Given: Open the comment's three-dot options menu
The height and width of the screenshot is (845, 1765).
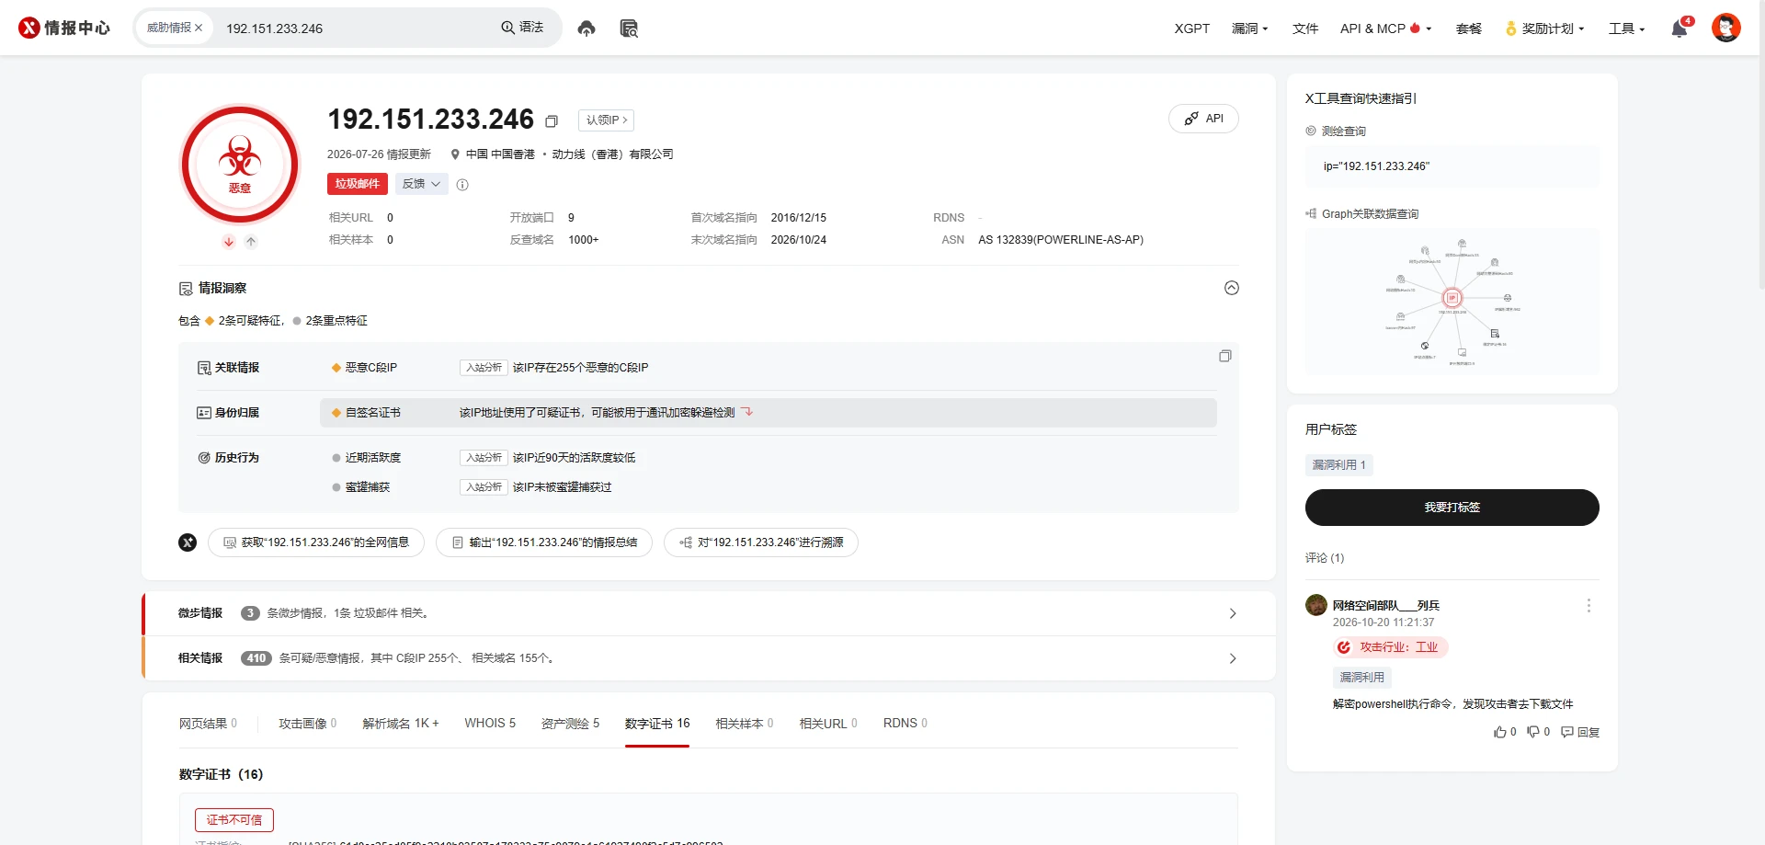Looking at the screenshot, I should pos(1588,605).
